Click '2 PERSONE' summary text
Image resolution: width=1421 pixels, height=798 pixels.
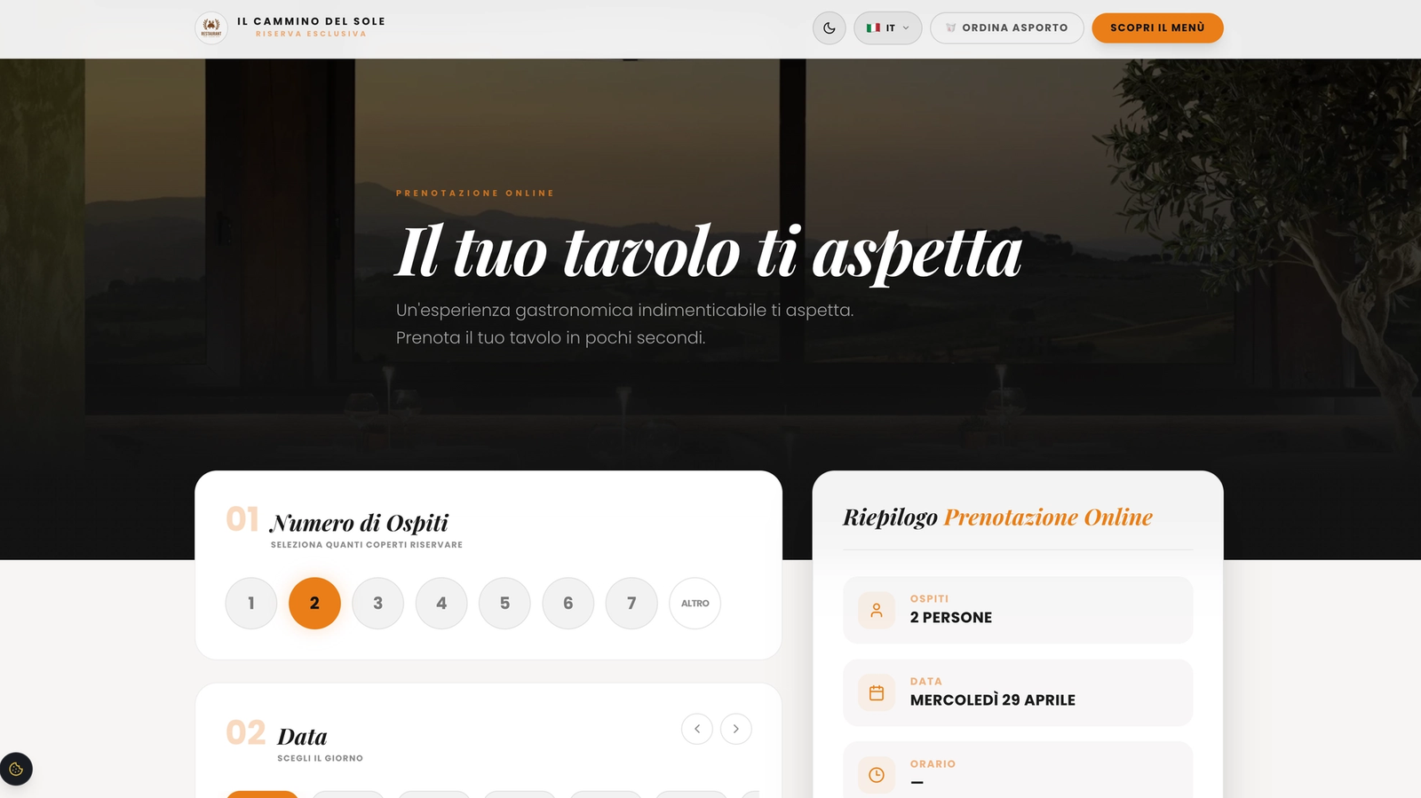tap(951, 618)
